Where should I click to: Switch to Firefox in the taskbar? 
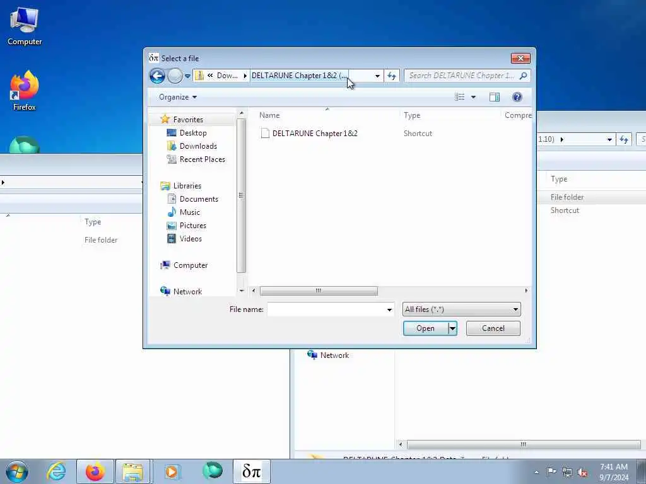[95, 471]
